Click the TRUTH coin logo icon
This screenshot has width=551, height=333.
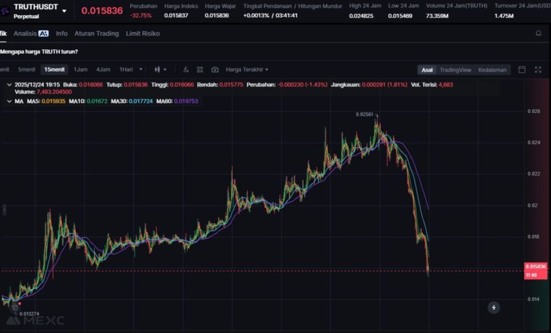(5, 10)
